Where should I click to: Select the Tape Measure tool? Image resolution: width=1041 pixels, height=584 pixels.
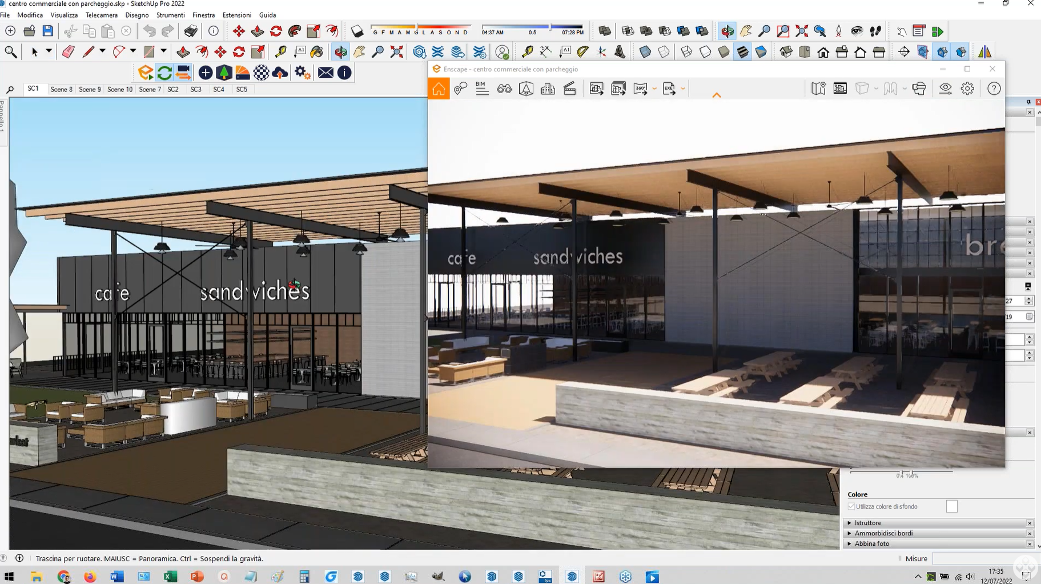pyautogui.click(x=280, y=52)
